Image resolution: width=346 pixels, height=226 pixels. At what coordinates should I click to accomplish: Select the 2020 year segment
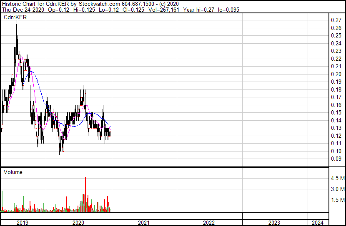pyautogui.click(x=78, y=223)
